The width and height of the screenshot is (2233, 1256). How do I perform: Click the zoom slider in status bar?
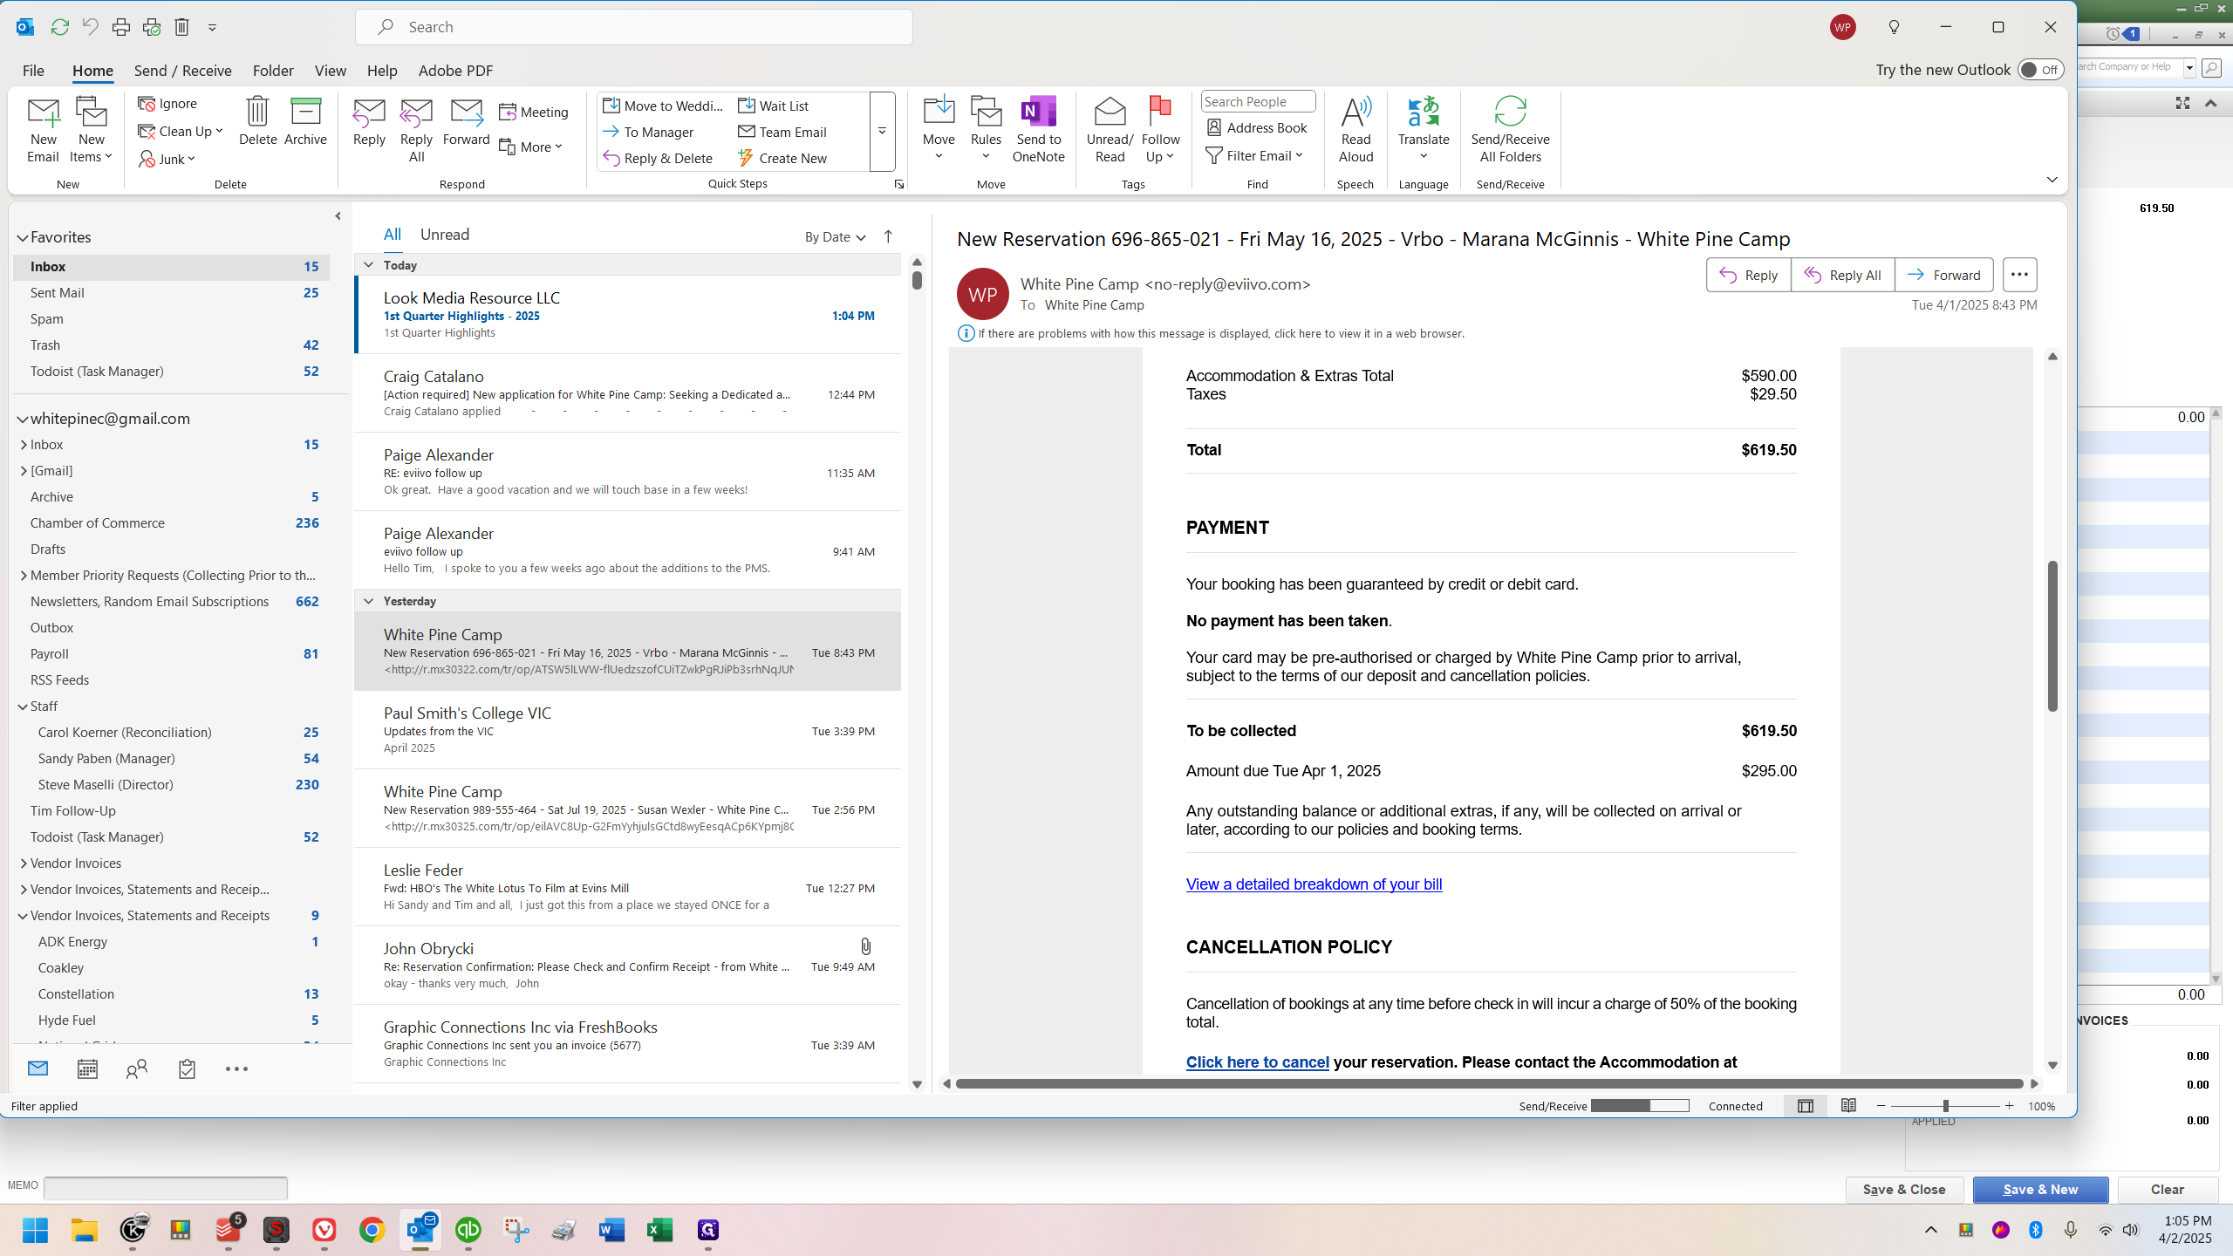tap(1945, 1105)
